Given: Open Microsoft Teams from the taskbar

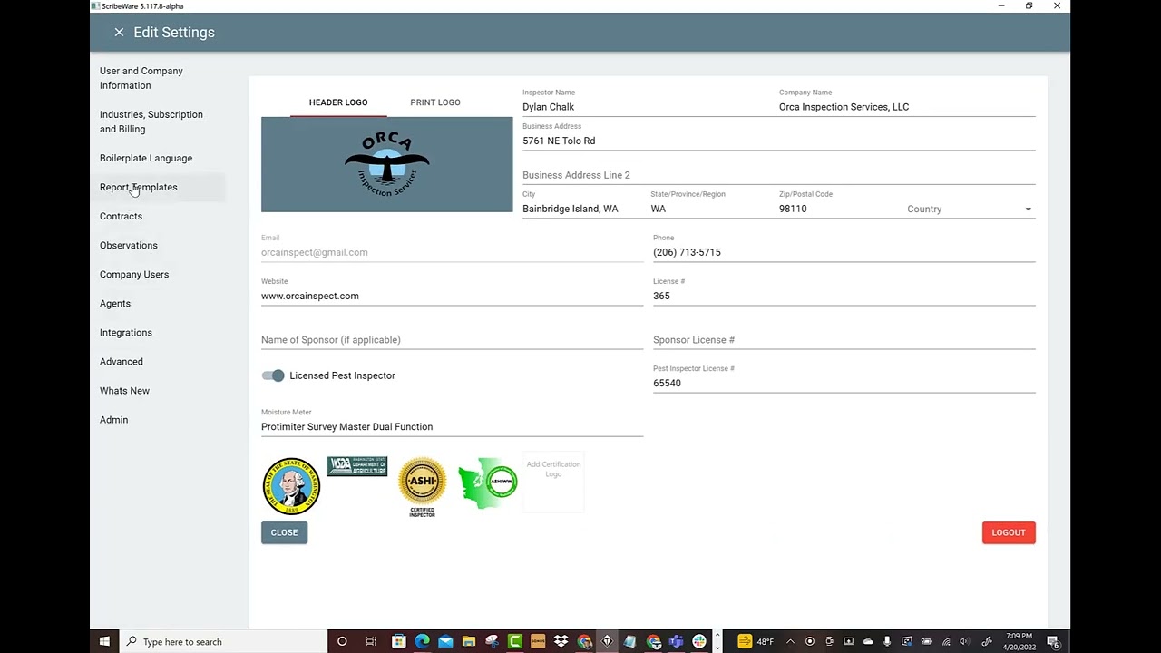Looking at the screenshot, I should (676, 641).
